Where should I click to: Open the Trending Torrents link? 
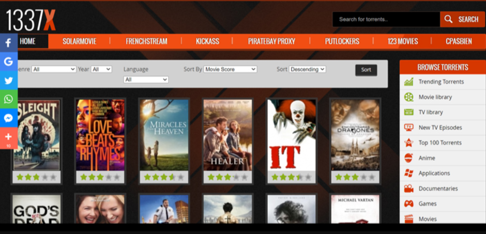pyautogui.click(x=441, y=82)
